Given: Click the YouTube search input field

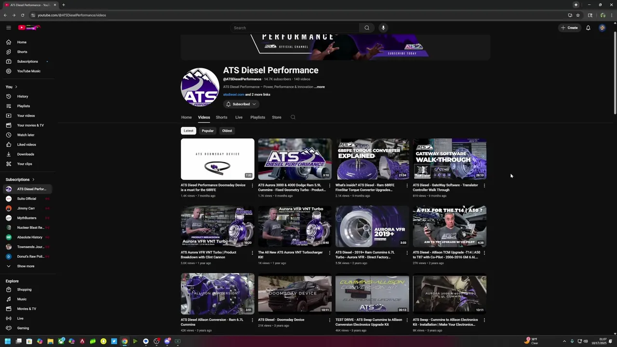Looking at the screenshot, I should click(x=294, y=28).
